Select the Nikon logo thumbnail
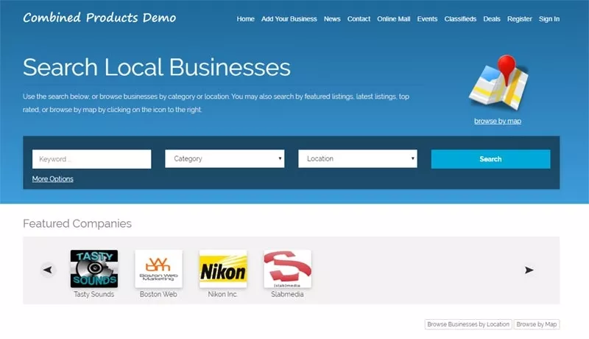This screenshot has height=339, width=589. click(x=223, y=268)
